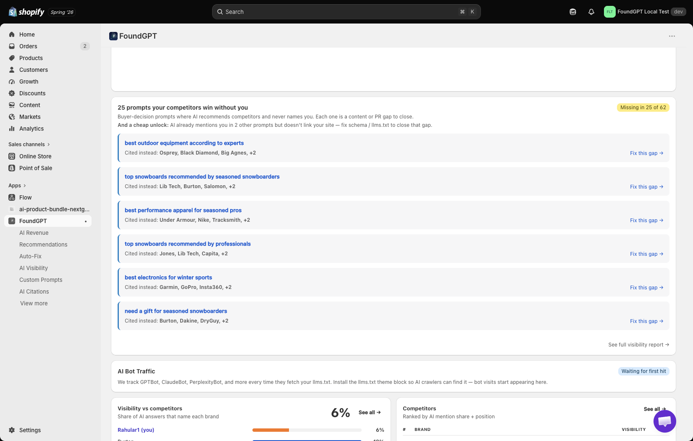Click the BRAND column header
Viewport: 693px width, 441px height.
tap(422, 430)
